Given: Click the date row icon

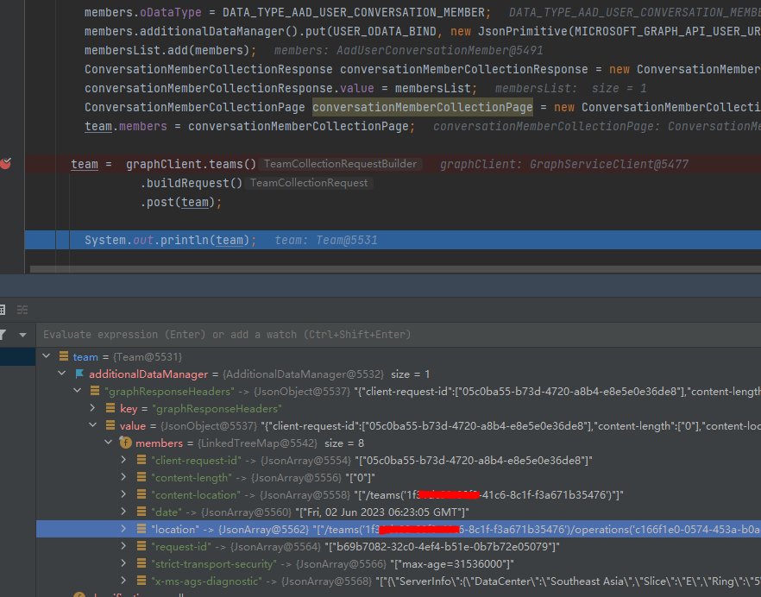Looking at the screenshot, I should 142,512.
